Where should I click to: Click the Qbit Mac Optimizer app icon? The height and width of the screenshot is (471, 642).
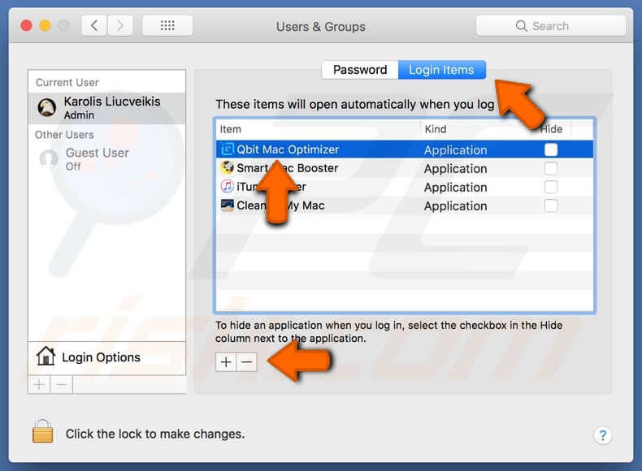(228, 149)
